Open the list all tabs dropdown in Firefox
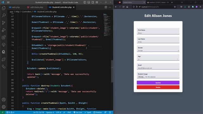 182,2
